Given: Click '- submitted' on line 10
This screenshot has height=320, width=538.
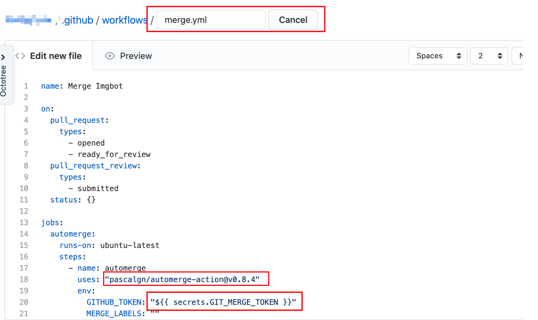Looking at the screenshot, I should click(x=93, y=189).
